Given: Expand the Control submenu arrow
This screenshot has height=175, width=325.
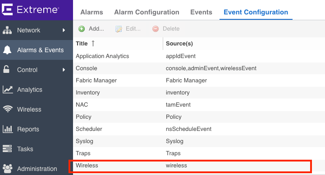Looking at the screenshot, I should click(x=64, y=70).
